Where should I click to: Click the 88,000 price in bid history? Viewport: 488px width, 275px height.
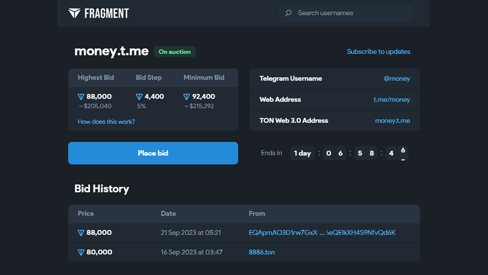[x=99, y=233]
